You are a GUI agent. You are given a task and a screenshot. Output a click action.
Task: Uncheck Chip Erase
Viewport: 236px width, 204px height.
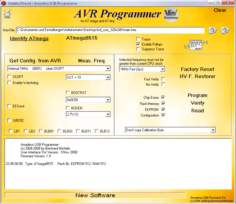[163, 97]
